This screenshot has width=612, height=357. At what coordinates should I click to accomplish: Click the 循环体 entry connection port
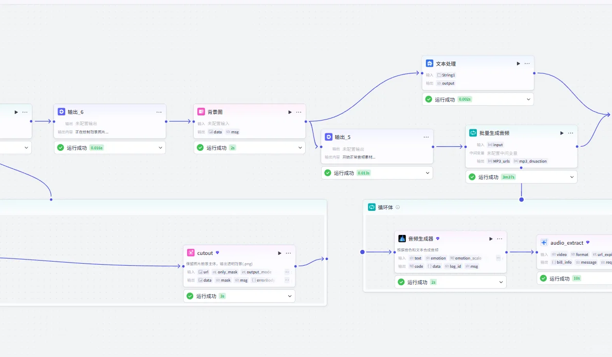coord(363,252)
